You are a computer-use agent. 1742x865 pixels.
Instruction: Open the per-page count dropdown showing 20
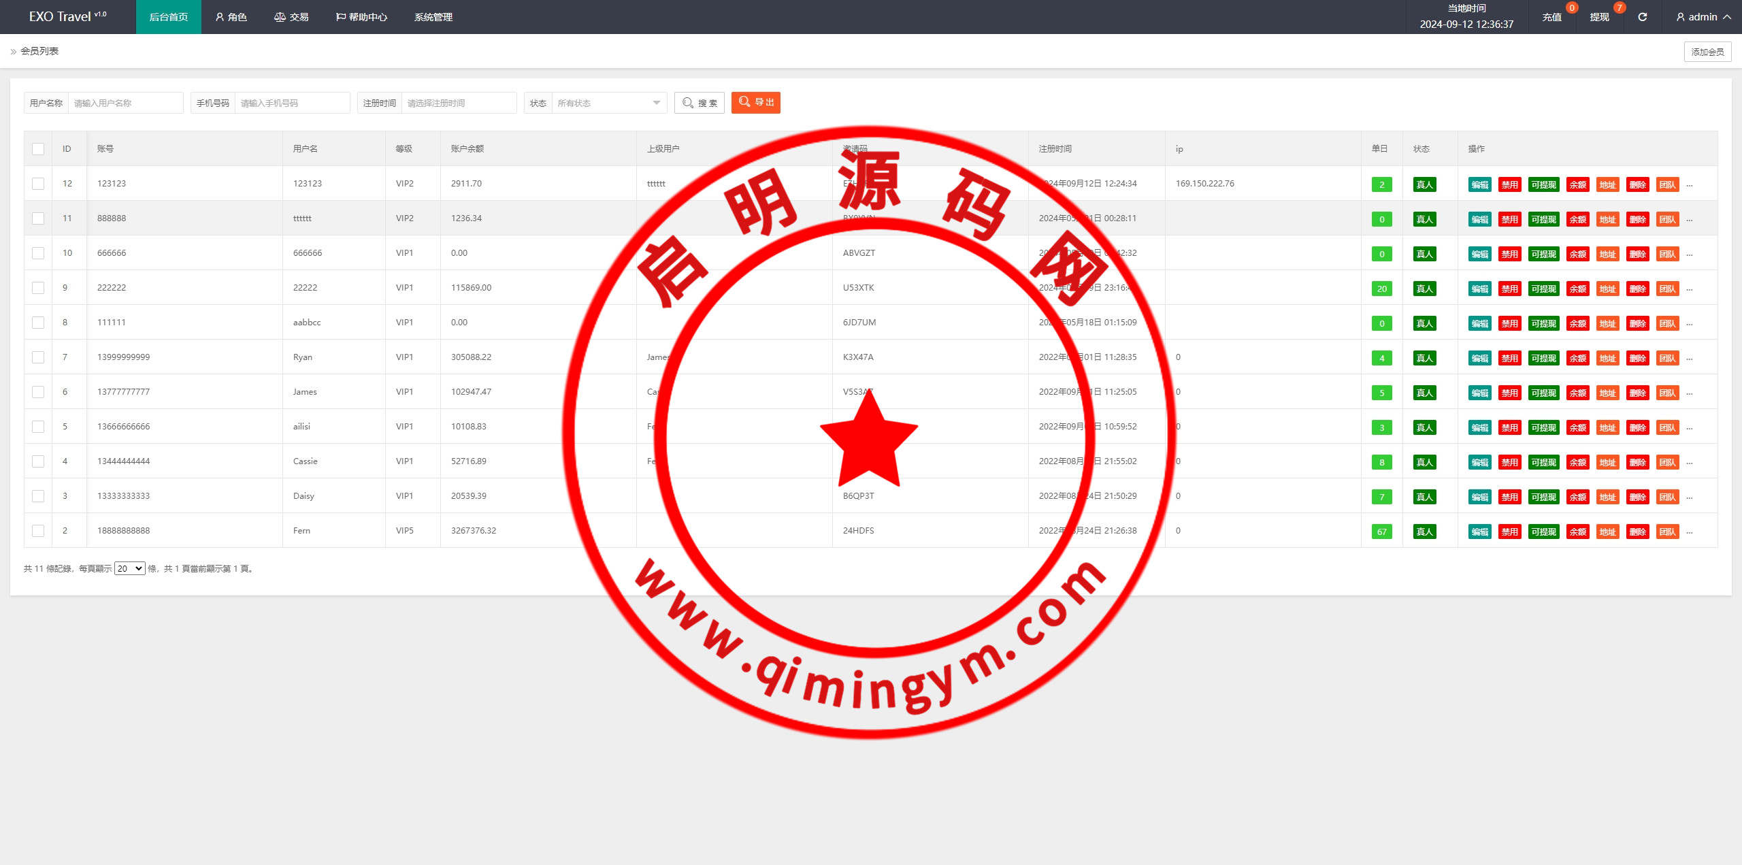point(129,568)
